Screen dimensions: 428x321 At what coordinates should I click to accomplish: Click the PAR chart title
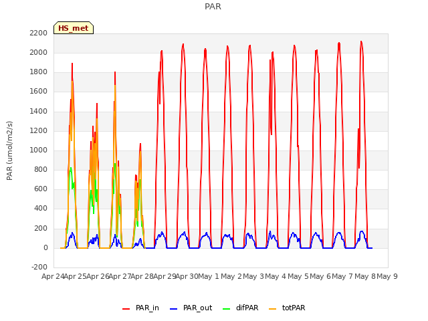click(213, 7)
